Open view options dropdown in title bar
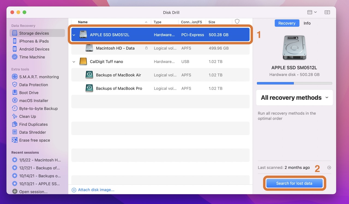Image resolution: width=349 pixels, height=204 pixels. pyautogui.click(x=312, y=12)
